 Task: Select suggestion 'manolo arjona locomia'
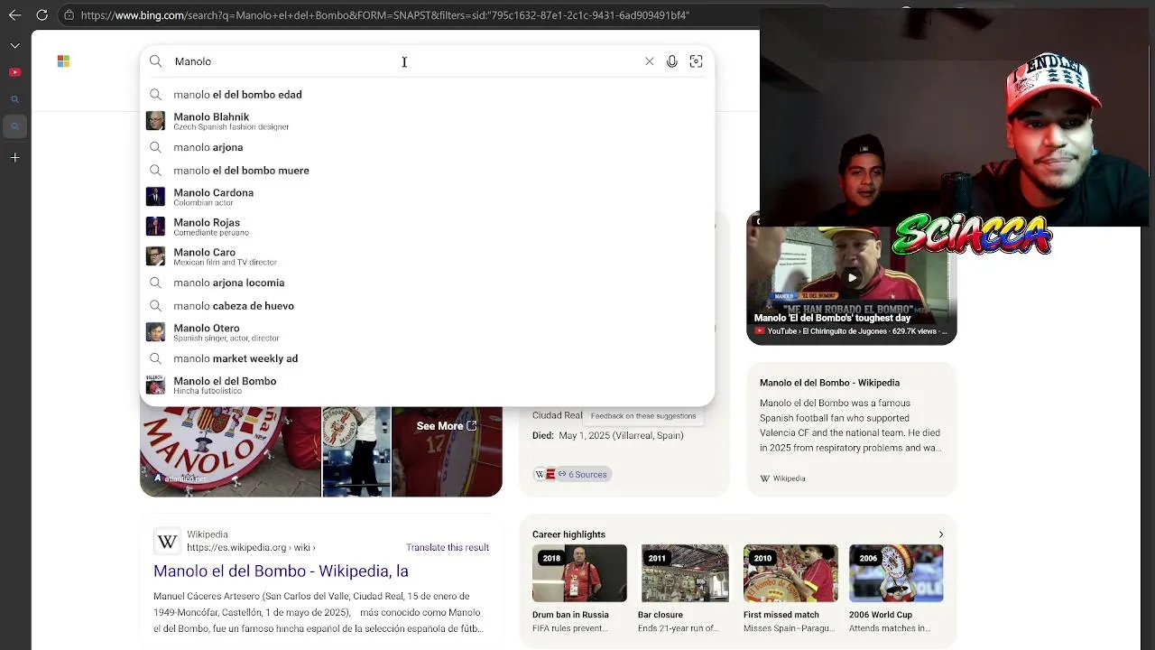(428, 283)
